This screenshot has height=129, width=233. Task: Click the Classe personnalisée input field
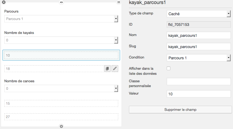199,81
